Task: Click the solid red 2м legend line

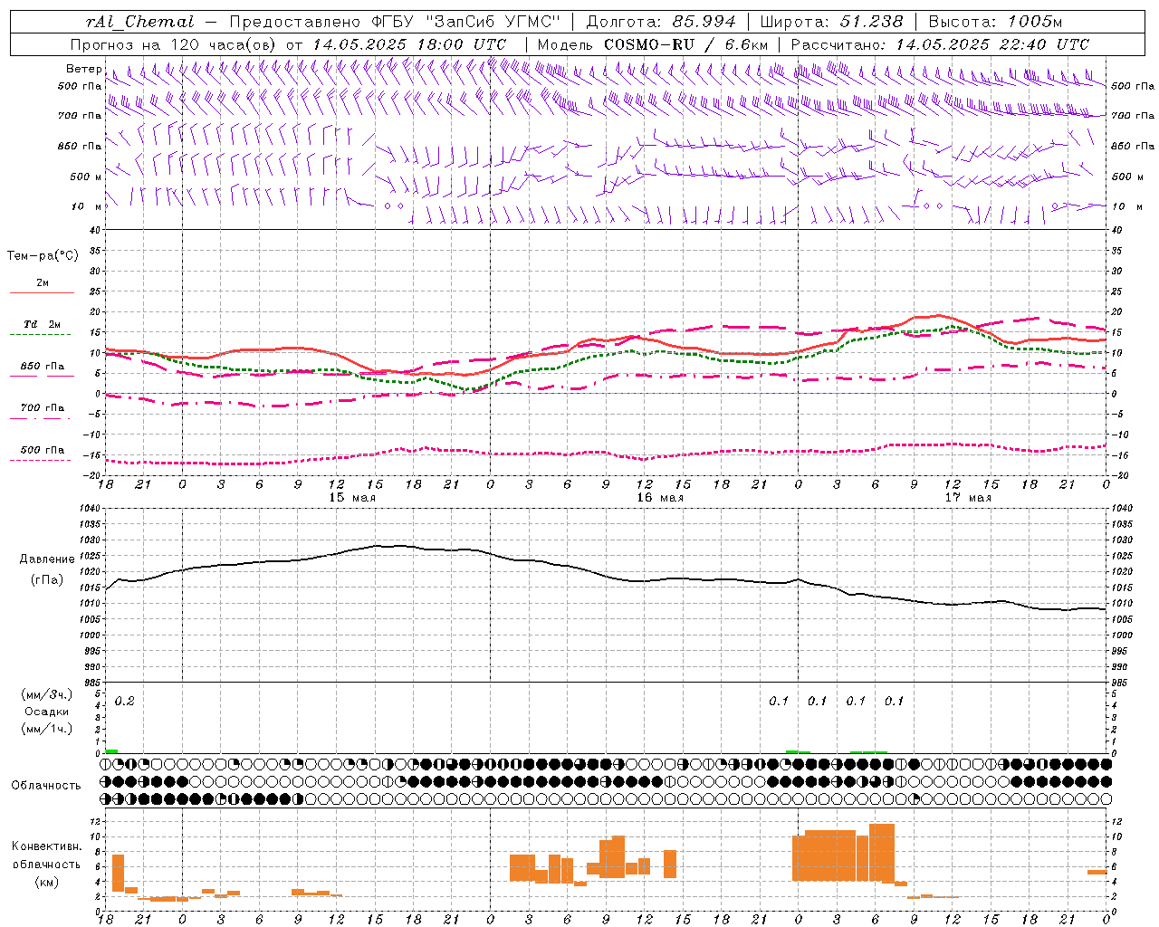Action: (x=42, y=292)
